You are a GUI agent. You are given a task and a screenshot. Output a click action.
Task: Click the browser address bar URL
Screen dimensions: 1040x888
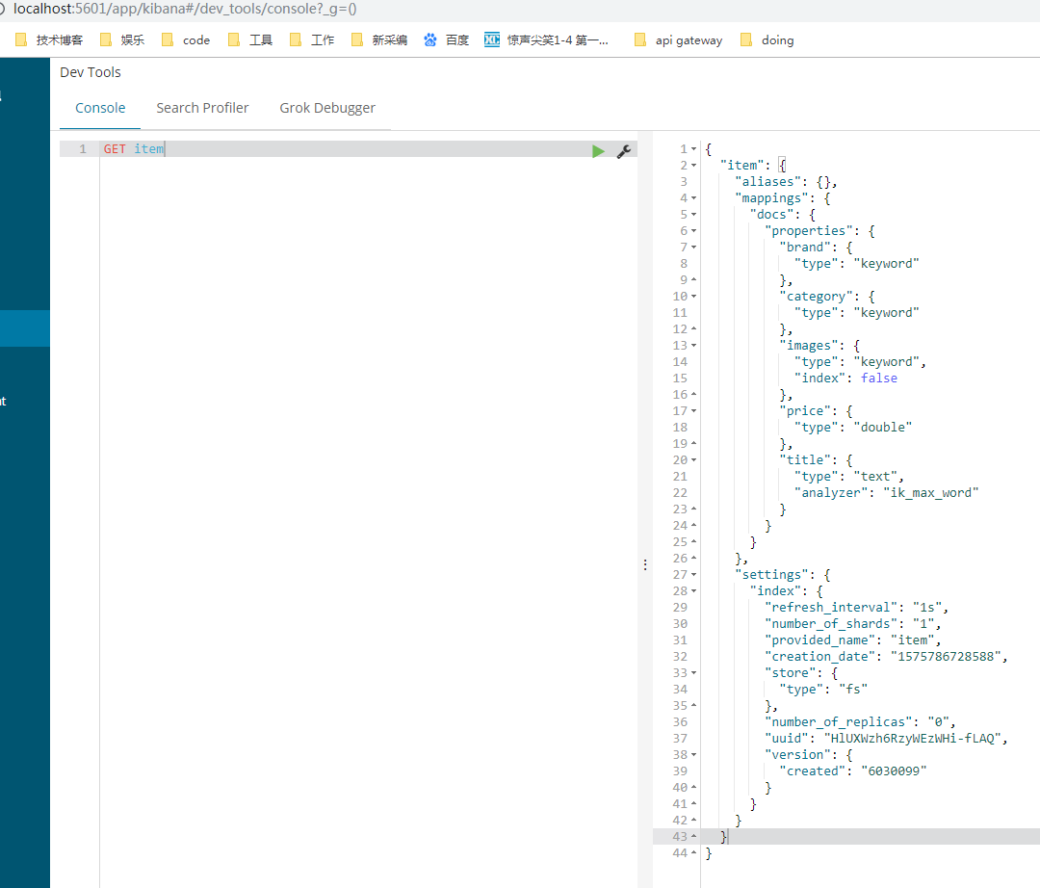185,9
